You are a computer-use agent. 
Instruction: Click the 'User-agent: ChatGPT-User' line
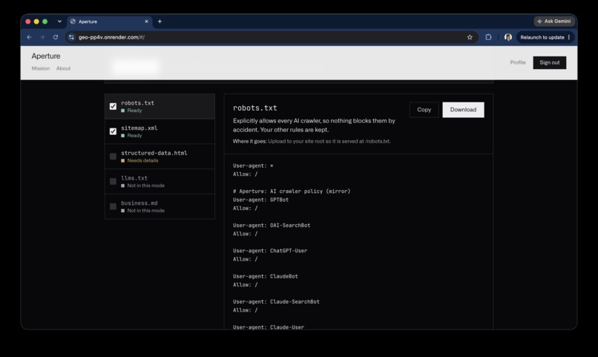pyautogui.click(x=270, y=251)
